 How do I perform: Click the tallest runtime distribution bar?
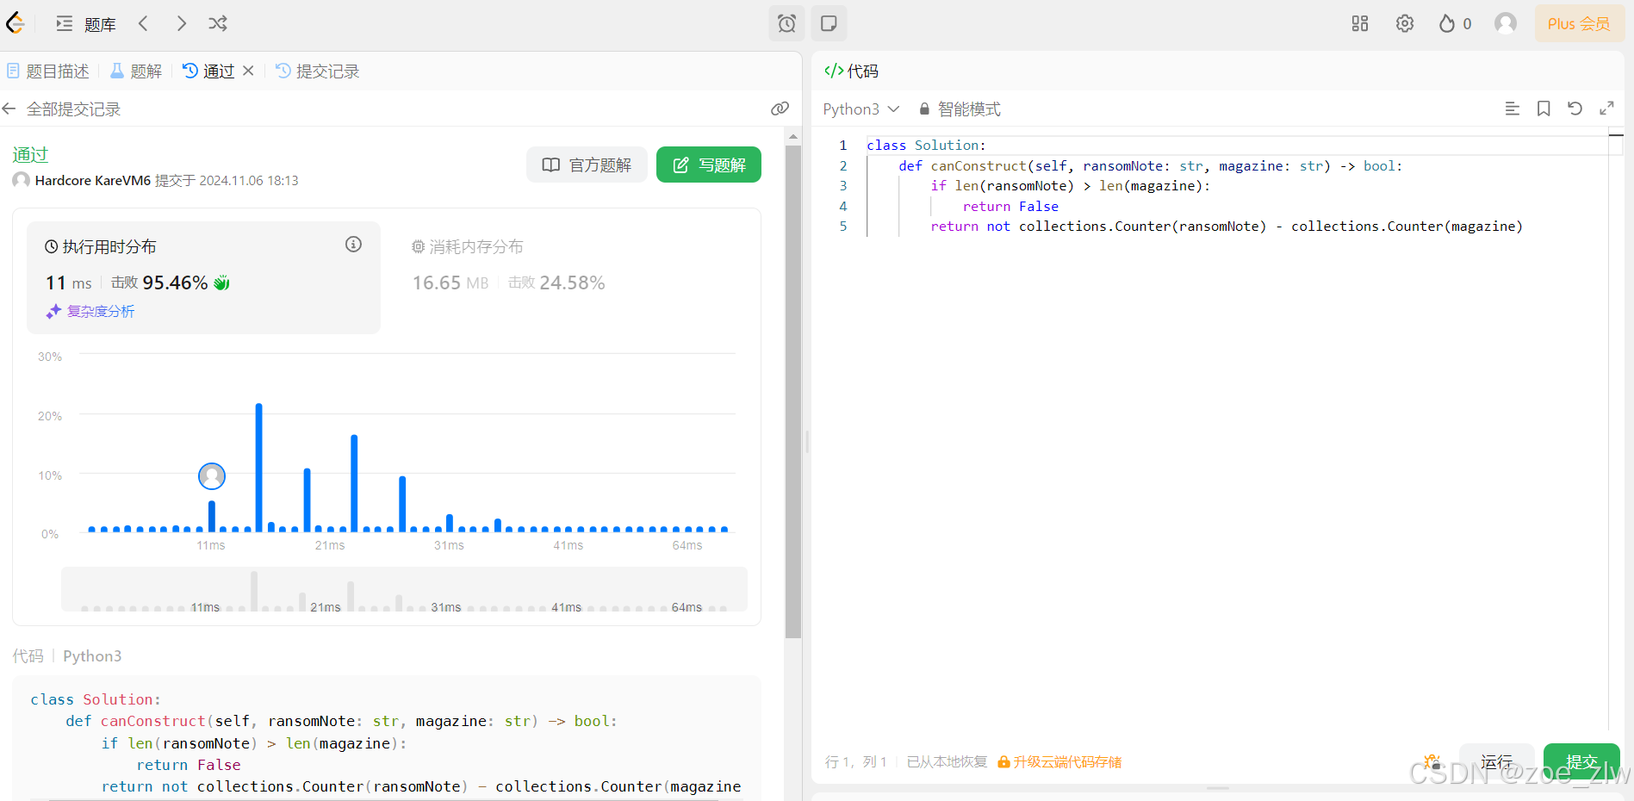tap(258, 468)
